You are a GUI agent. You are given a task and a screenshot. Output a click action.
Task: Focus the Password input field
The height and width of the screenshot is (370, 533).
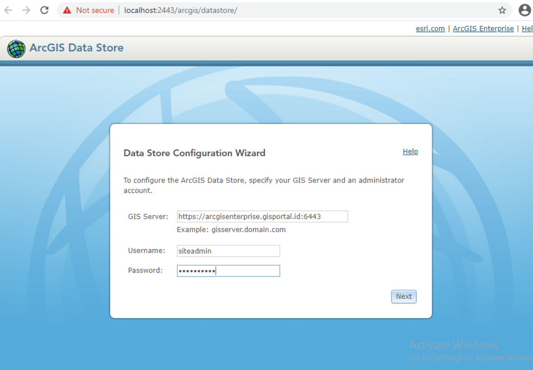click(228, 271)
